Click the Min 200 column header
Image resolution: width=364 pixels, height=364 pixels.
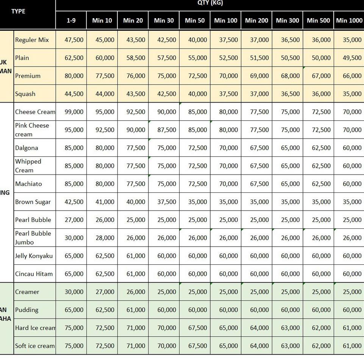tap(256, 20)
